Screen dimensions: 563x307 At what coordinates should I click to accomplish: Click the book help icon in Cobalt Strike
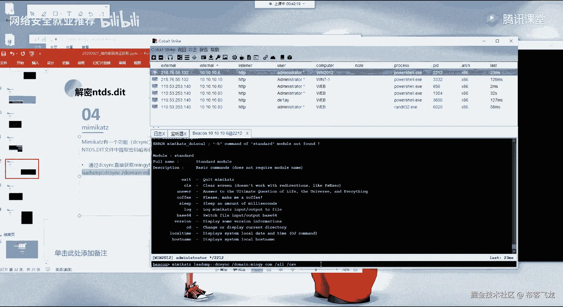click(x=282, y=57)
